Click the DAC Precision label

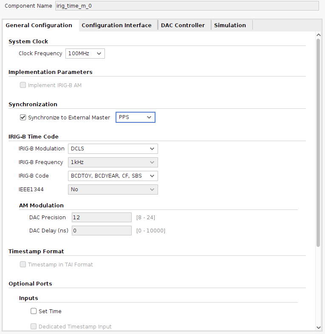coord(48,218)
